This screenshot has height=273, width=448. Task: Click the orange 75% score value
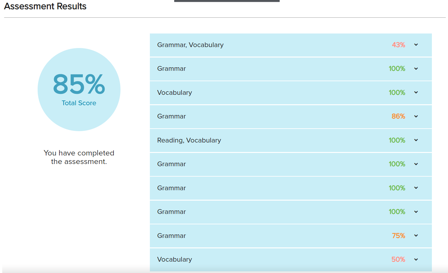click(398, 236)
